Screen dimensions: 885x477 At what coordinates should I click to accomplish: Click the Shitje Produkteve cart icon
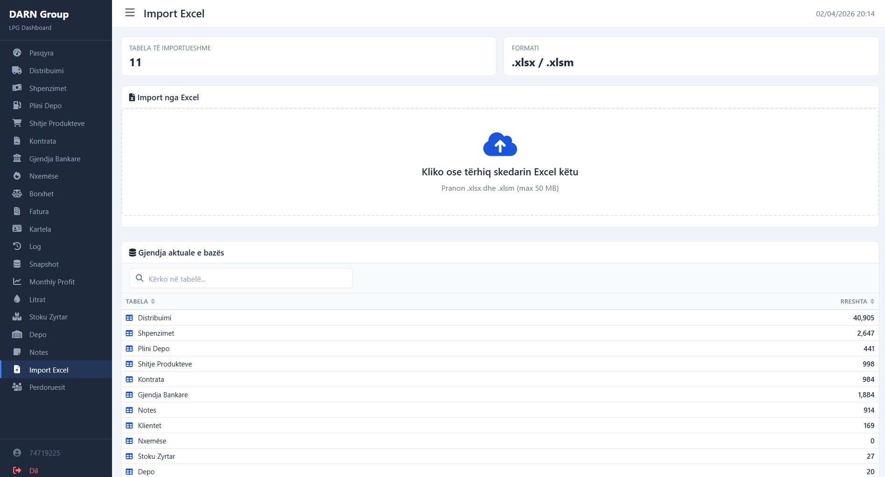17,123
